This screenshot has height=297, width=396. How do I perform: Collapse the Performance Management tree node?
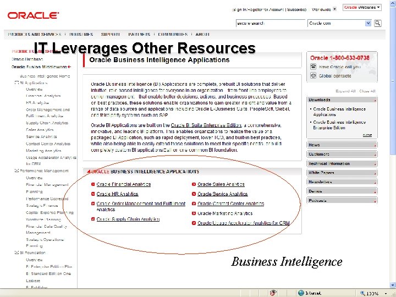[16, 170]
